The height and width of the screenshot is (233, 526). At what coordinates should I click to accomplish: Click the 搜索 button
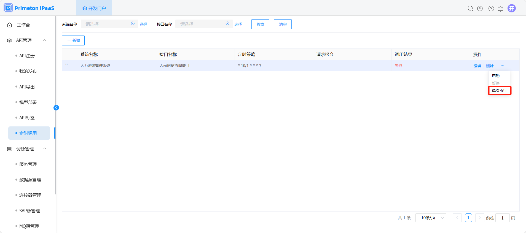tap(260, 24)
